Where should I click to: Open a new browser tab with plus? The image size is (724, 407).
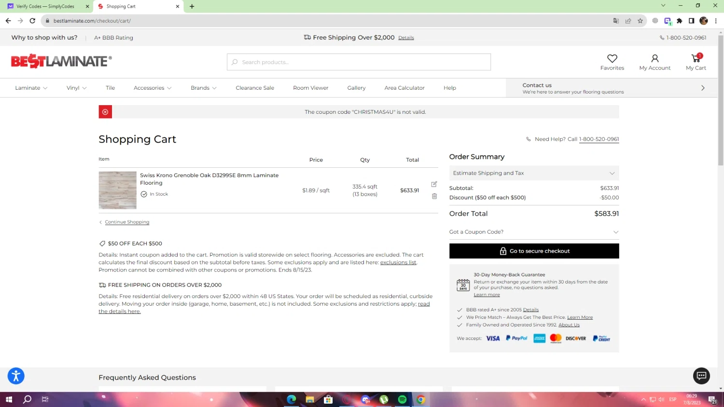192,6
